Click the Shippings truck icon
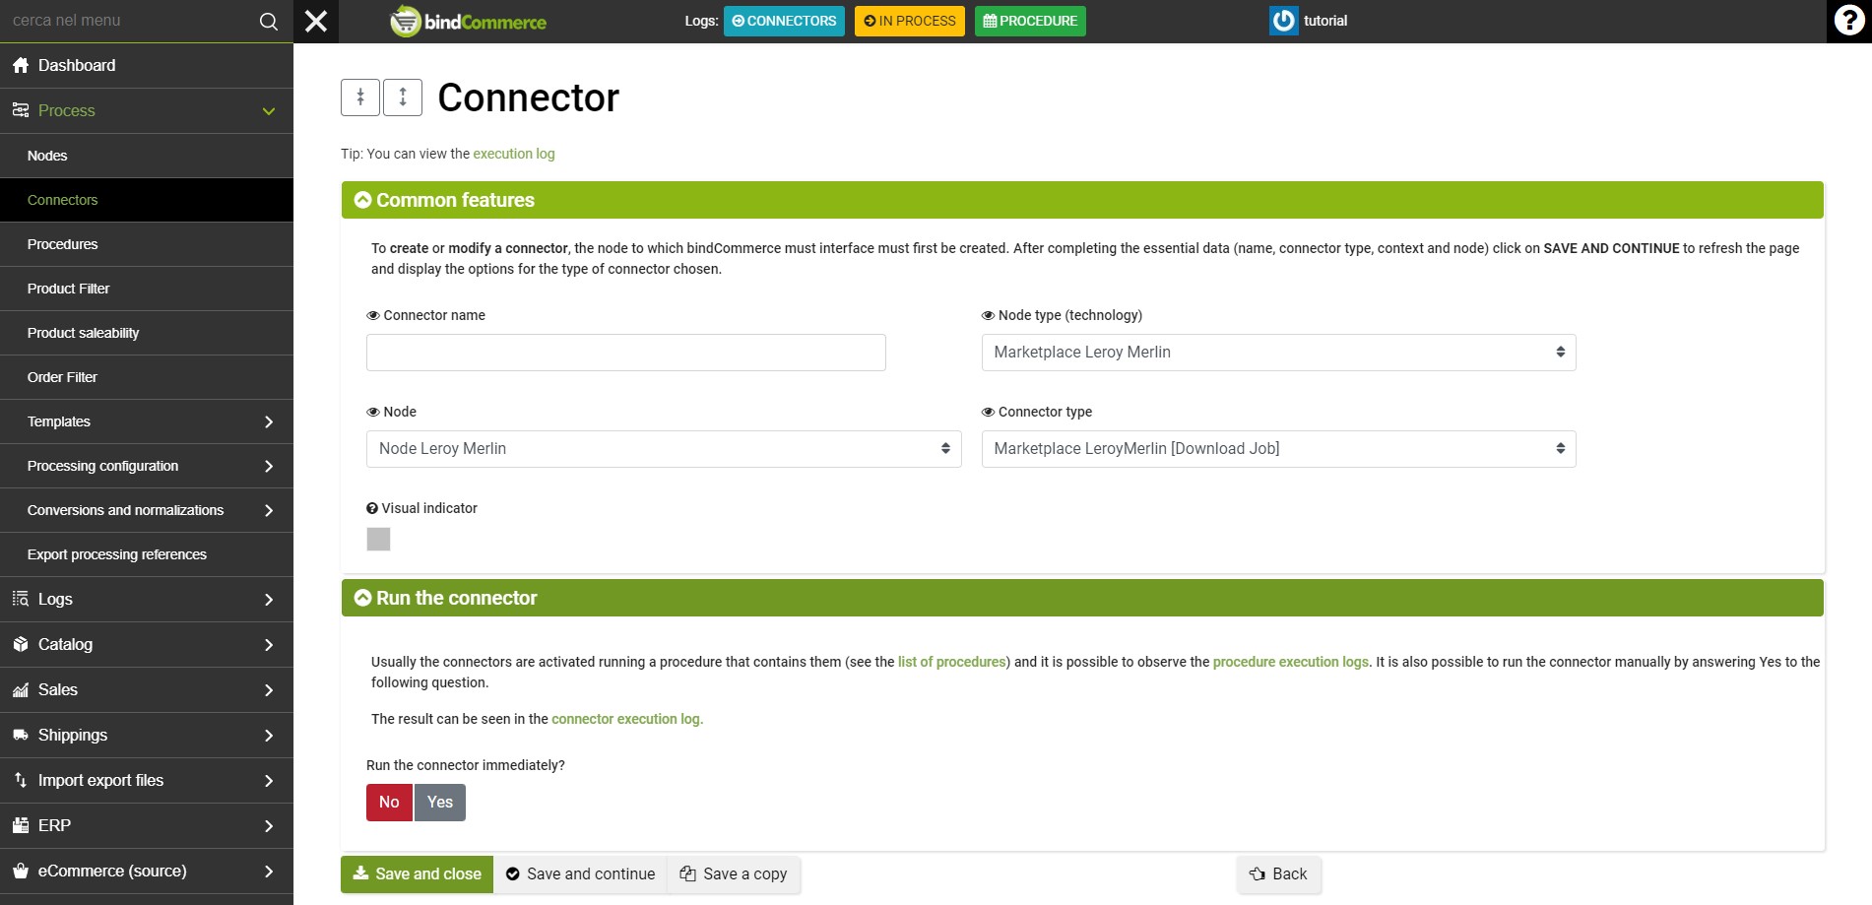The image size is (1872, 905). (21, 735)
